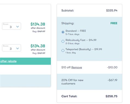Click the Subtotal amount $335.94

112,10
